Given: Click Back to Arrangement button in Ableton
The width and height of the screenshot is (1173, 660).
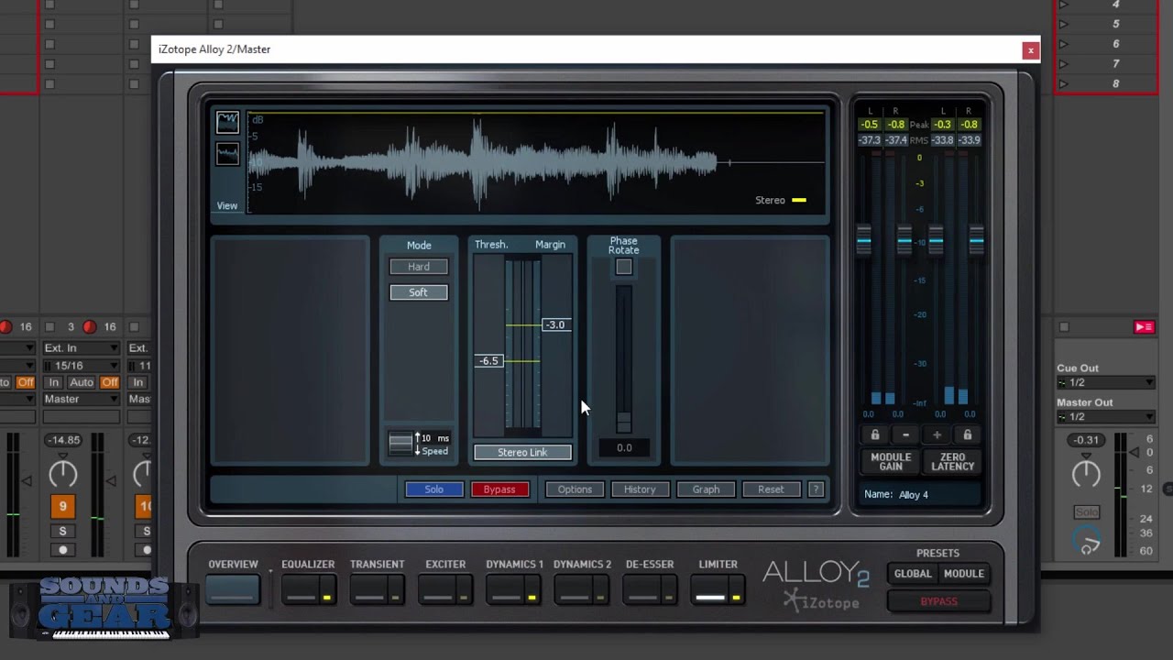Looking at the screenshot, I should [x=1144, y=327].
